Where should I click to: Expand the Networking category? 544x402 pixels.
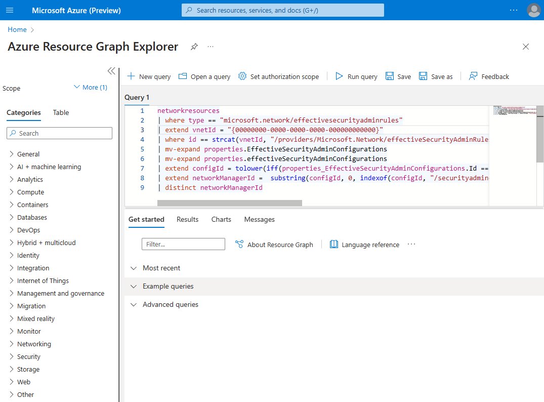[34, 344]
